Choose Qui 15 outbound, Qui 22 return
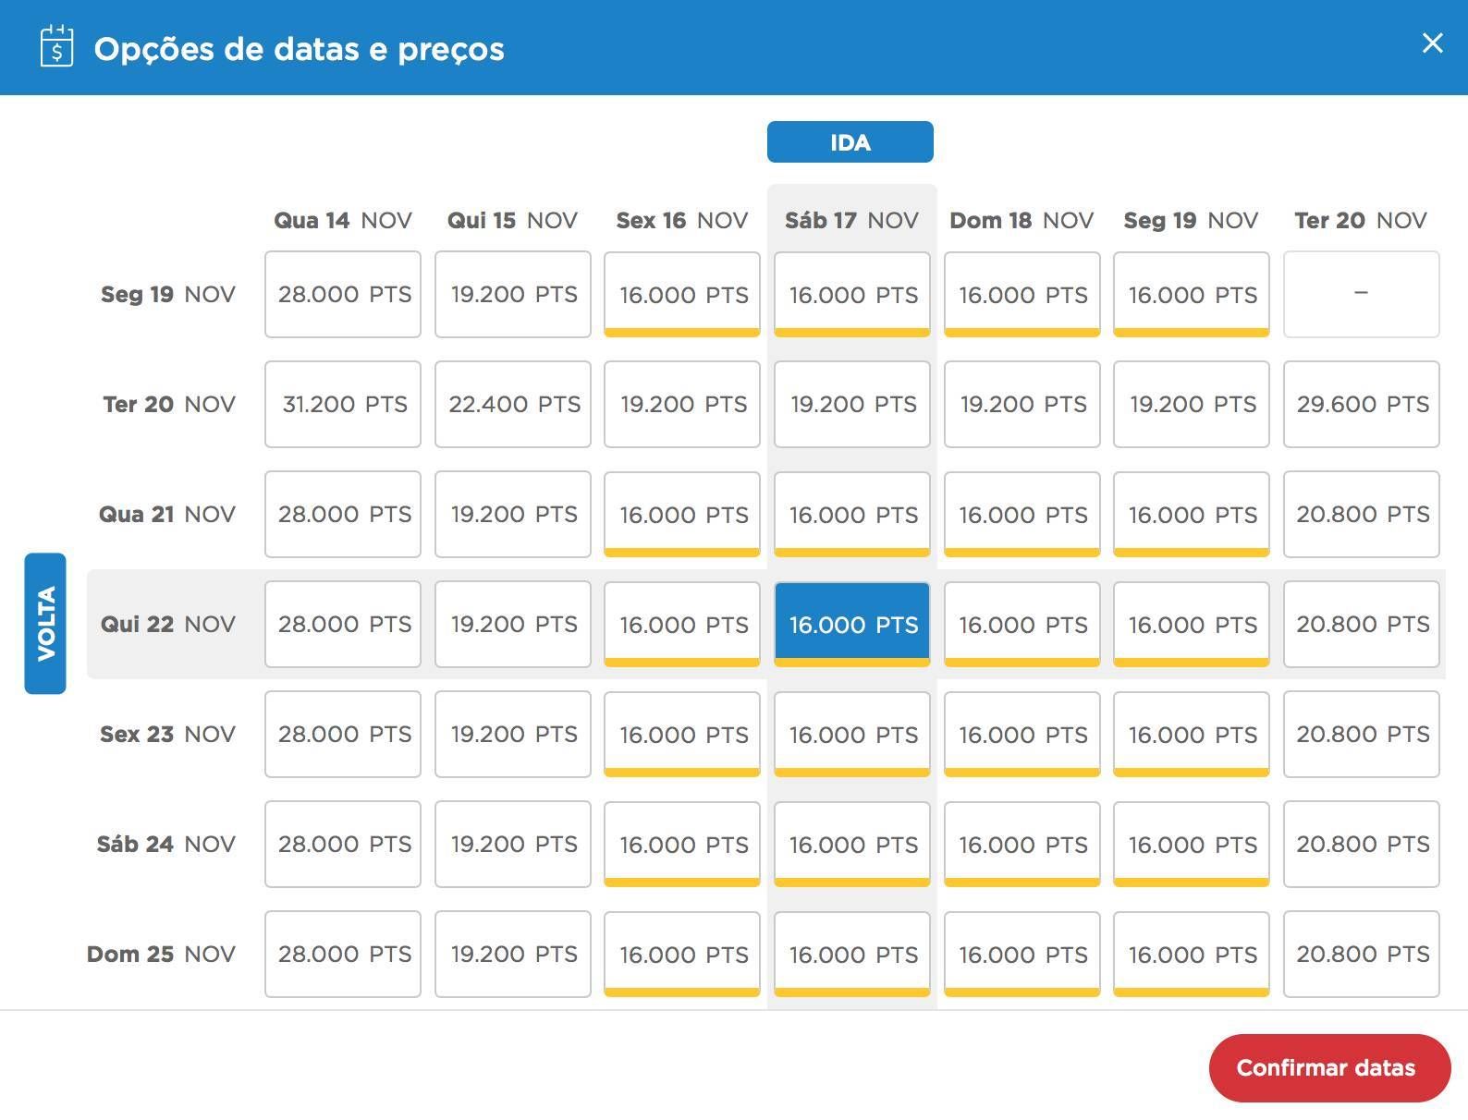Screen dimensions: 1468x1120 (x=513, y=624)
